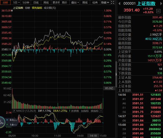This screenshot has height=138, width=163.
Task: Click 改参数 to edit MACD parameters
Action: (x=75, y=111)
